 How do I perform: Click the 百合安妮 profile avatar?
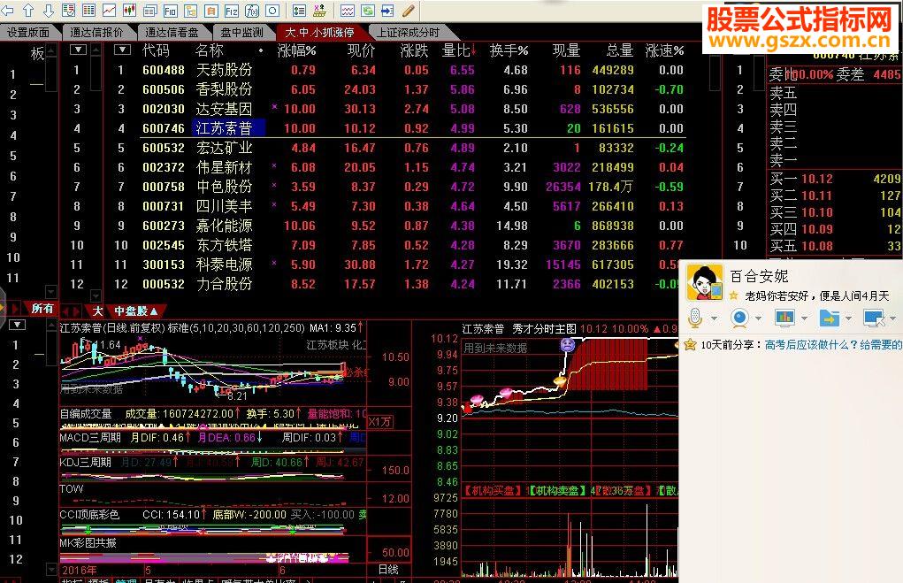click(x=704, y=282)
